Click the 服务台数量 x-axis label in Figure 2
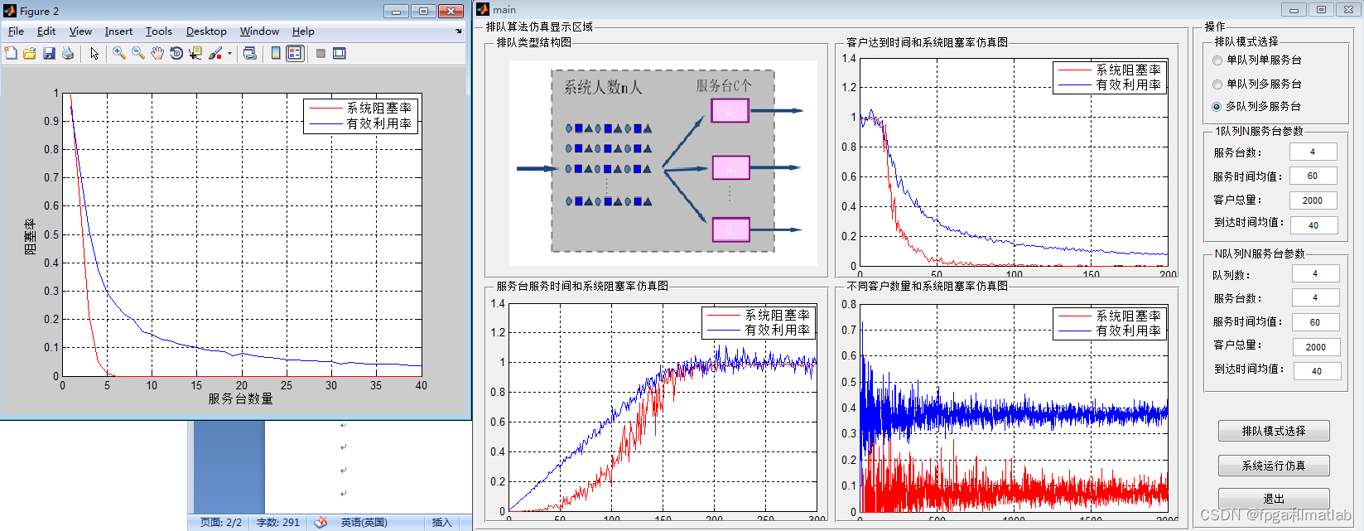The image size is (1364, 531). 240,399
